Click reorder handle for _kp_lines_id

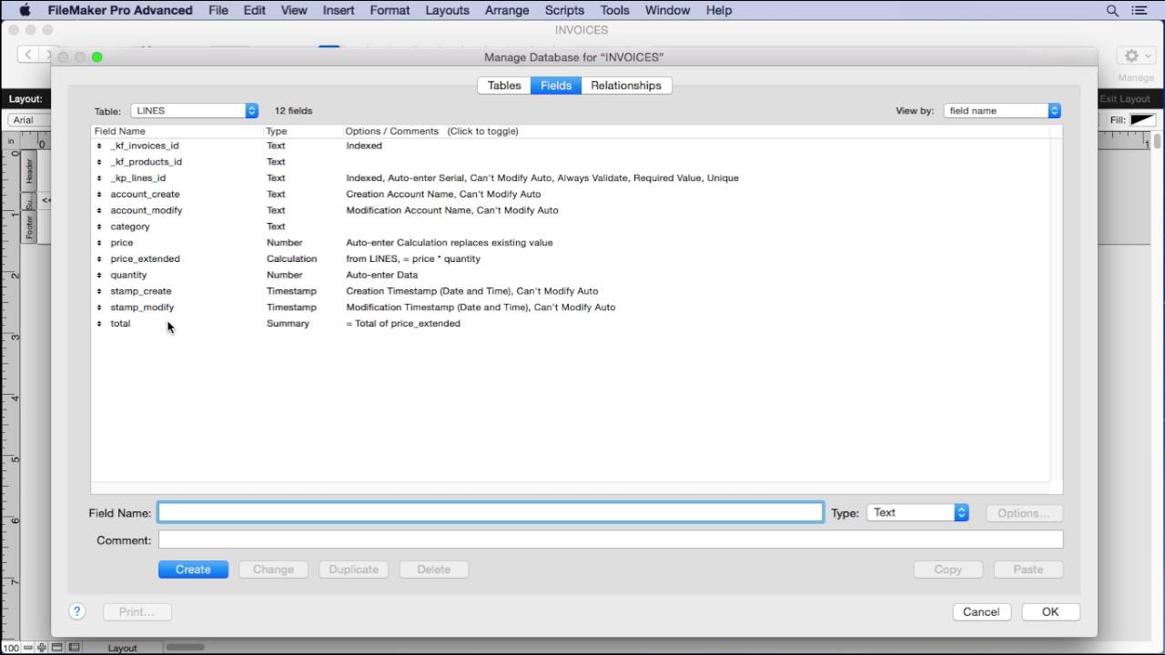99,178
